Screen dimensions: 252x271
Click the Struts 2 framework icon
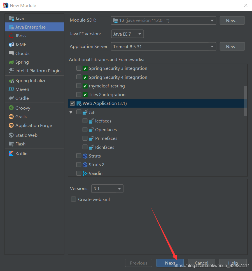[85, 165]
